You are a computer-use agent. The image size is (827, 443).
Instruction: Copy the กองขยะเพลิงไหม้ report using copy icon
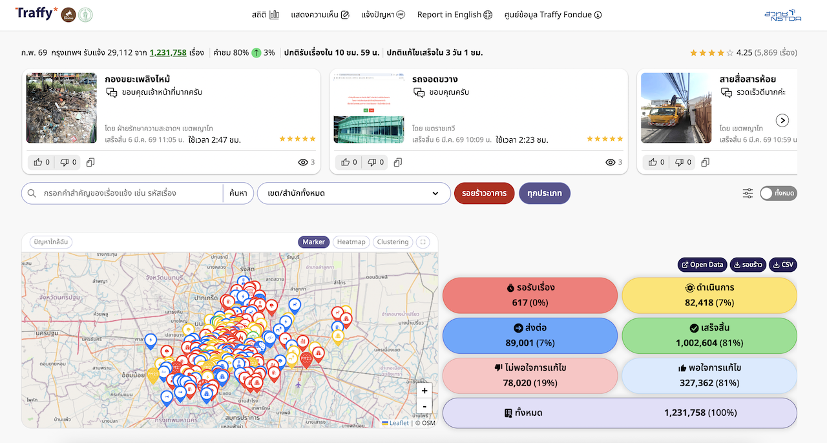[90, 162]
